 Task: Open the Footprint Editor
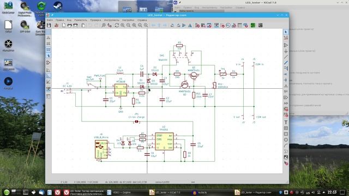point(209,26)
